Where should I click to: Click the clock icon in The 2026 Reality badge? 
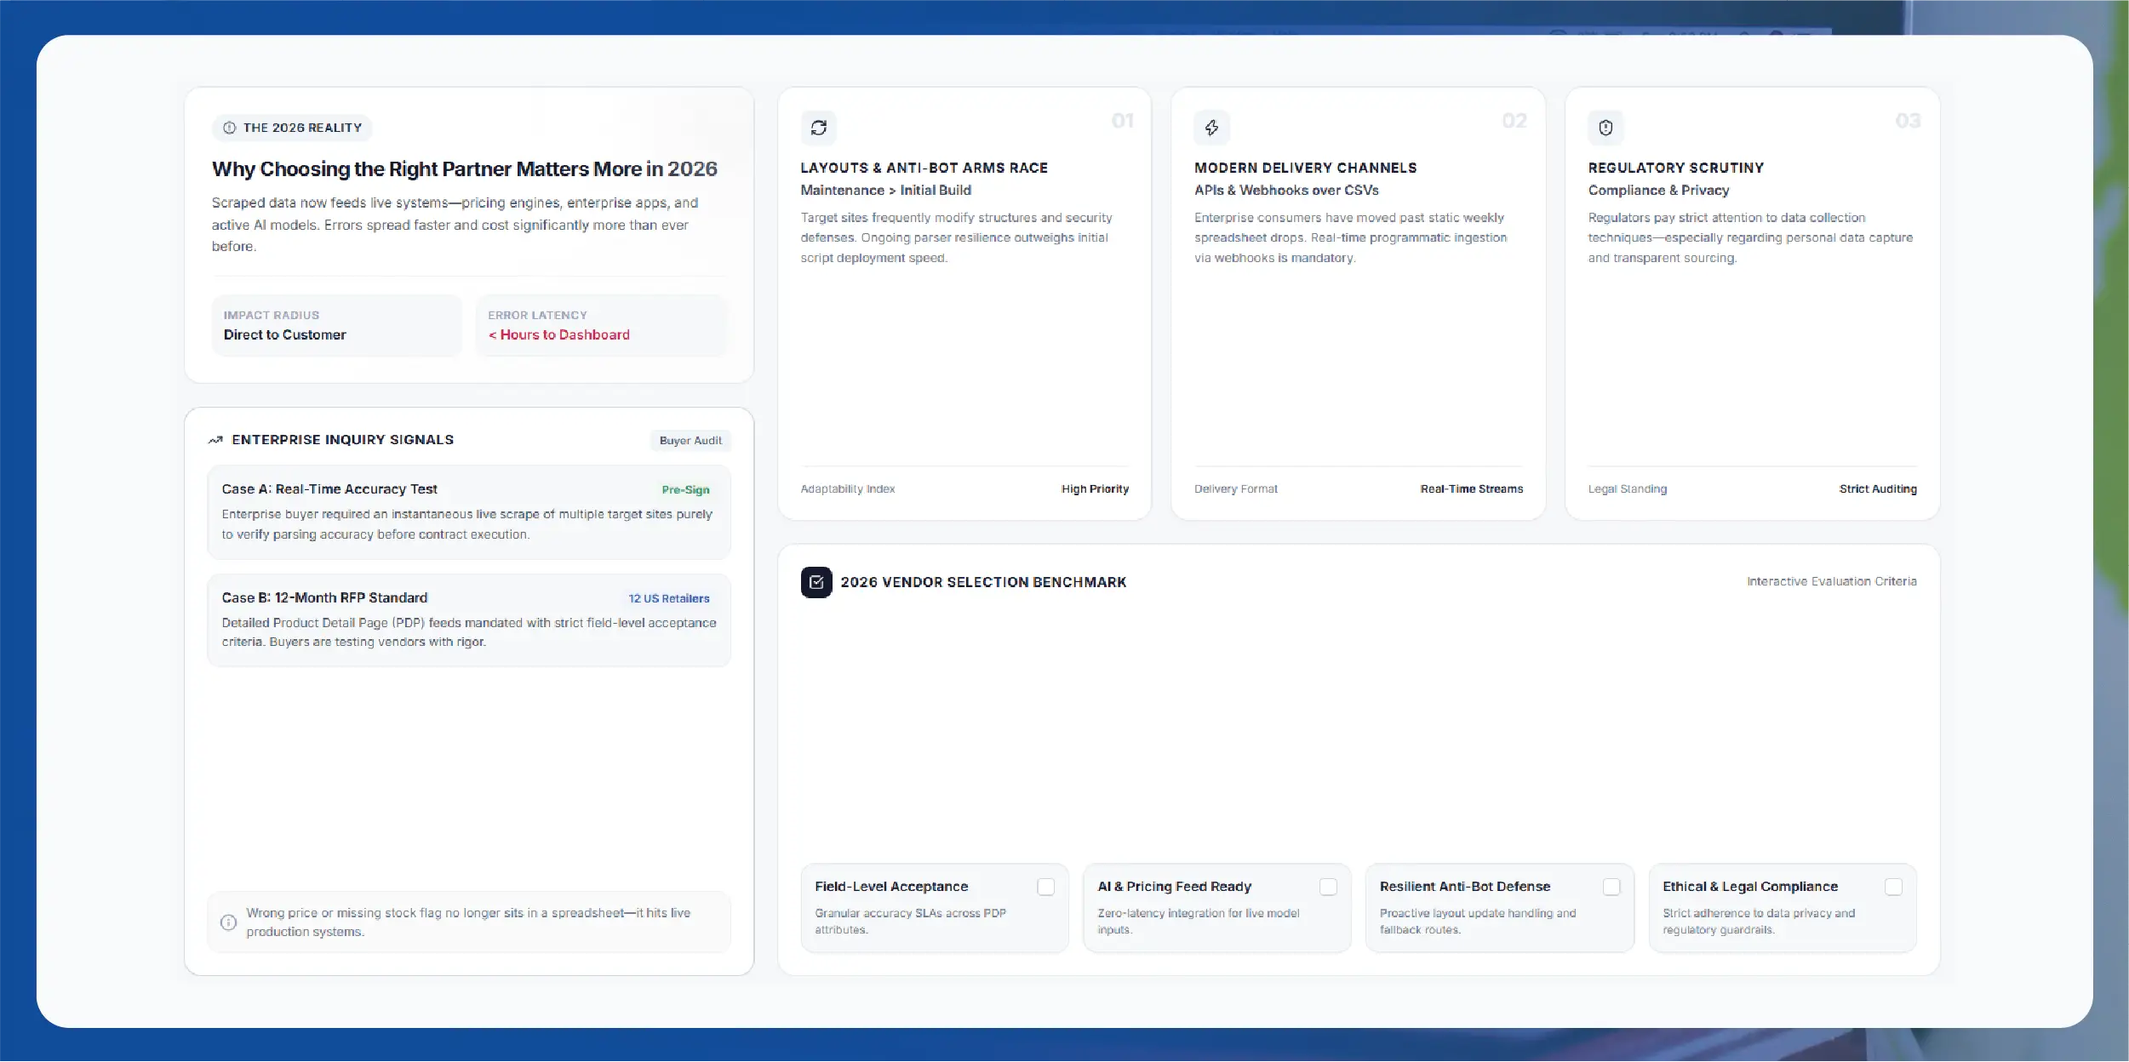229,128
